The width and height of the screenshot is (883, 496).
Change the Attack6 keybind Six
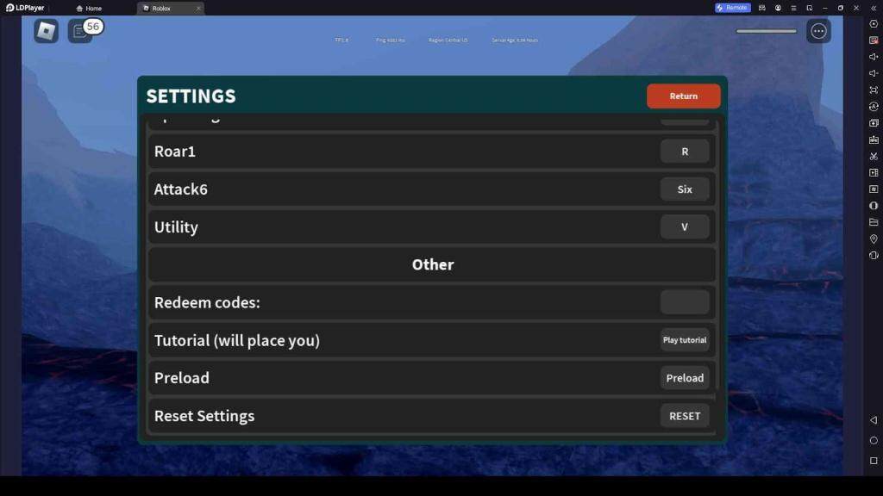click(x=684, y=189)
